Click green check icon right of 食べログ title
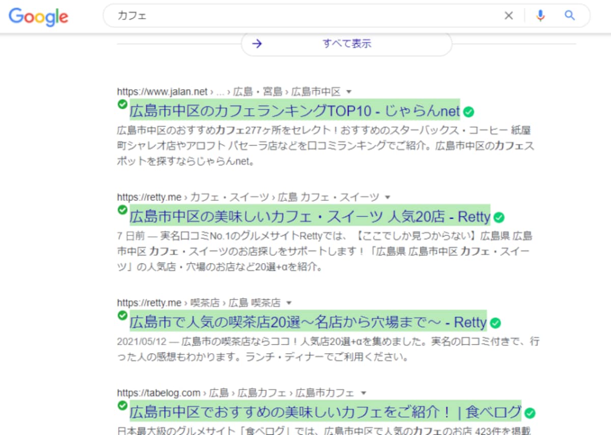Image resolution: width=611 pixels, height=435 pixels. coord(530,413)
